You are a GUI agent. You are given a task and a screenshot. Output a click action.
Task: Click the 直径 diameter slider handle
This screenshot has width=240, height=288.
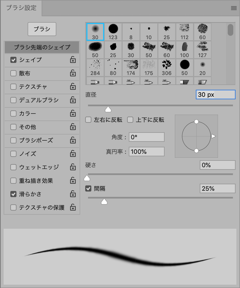click(x=108, y=109)
